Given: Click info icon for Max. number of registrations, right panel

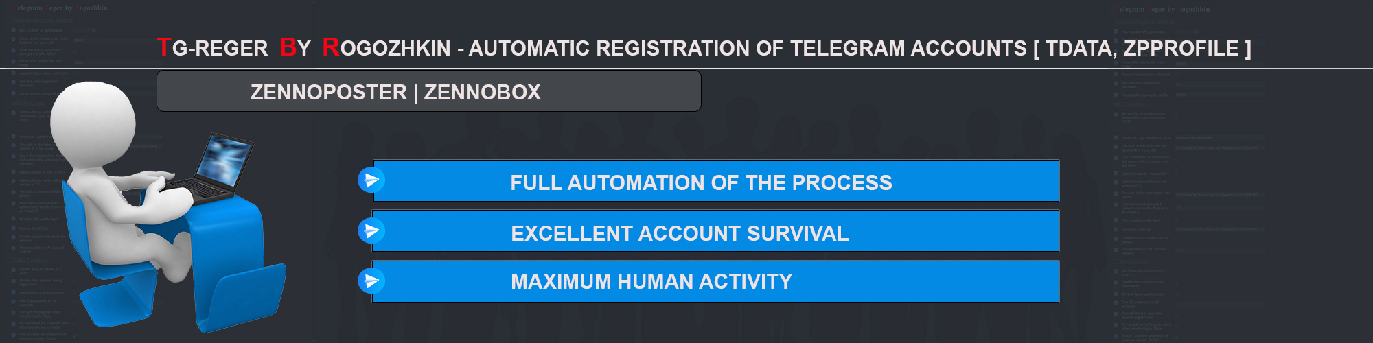Looking at the screenshot, I should click(x=1116, y=31).
